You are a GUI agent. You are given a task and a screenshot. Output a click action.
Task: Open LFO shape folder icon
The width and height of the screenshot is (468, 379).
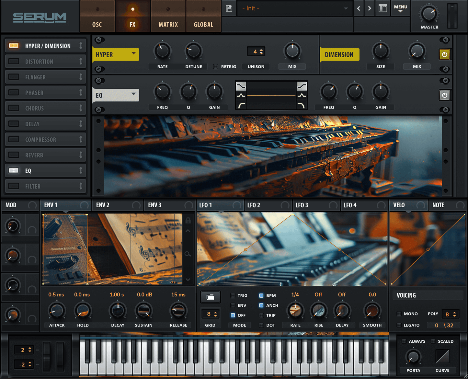coord(210,297)
